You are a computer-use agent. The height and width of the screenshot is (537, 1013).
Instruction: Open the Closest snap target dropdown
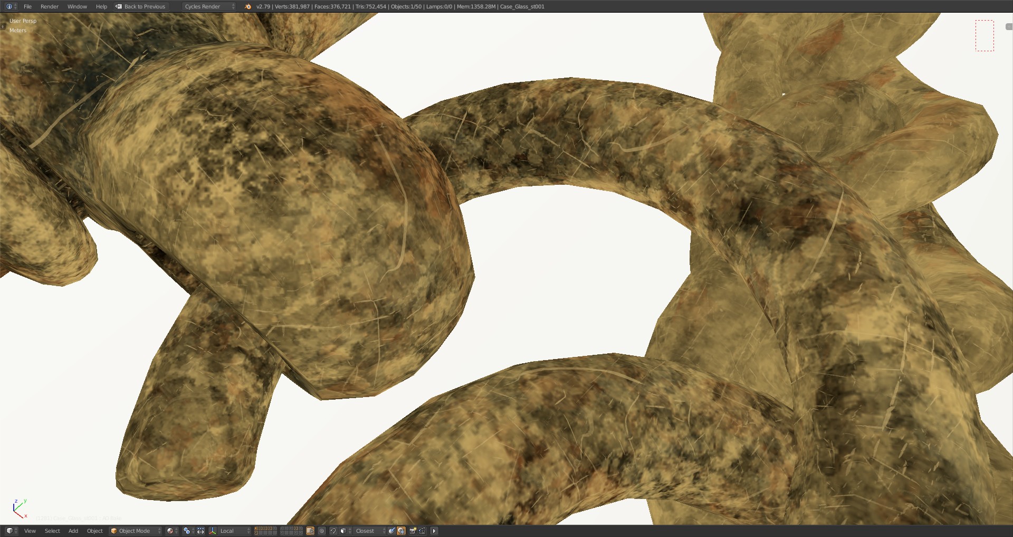coord(368,531)
